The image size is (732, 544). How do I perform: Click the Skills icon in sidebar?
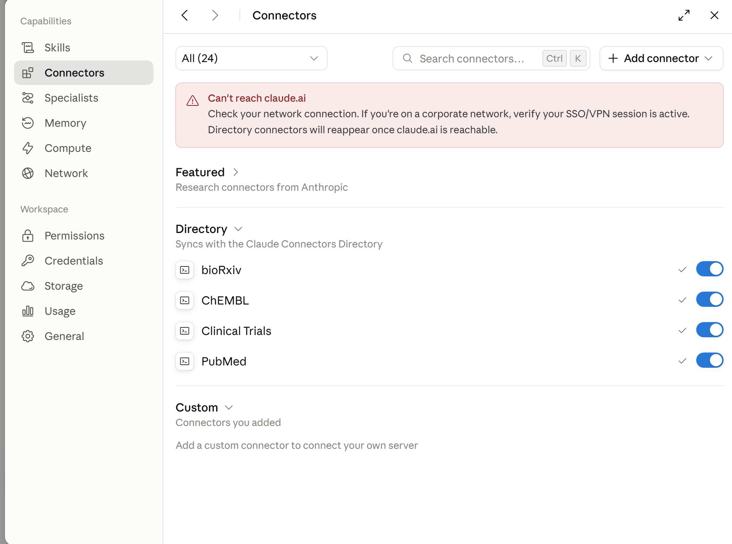pyautogui.click(x=28, y=48)
